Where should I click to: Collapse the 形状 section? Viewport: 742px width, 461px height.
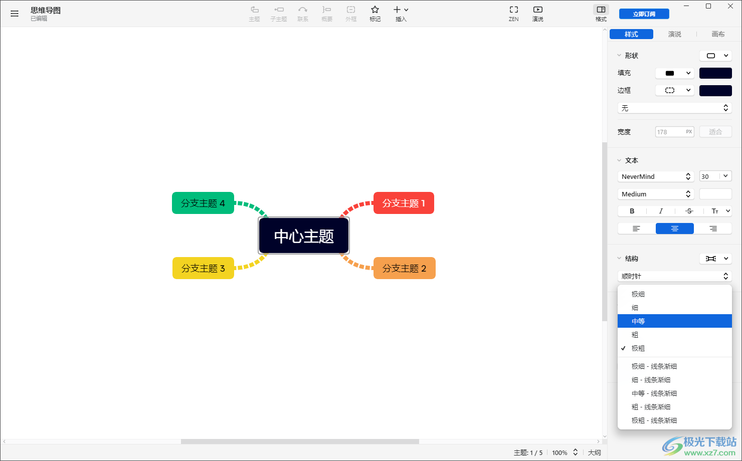619,56
